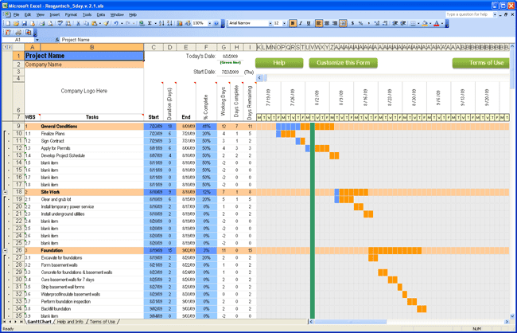Create a new workbook with New icon

[7, 23]
